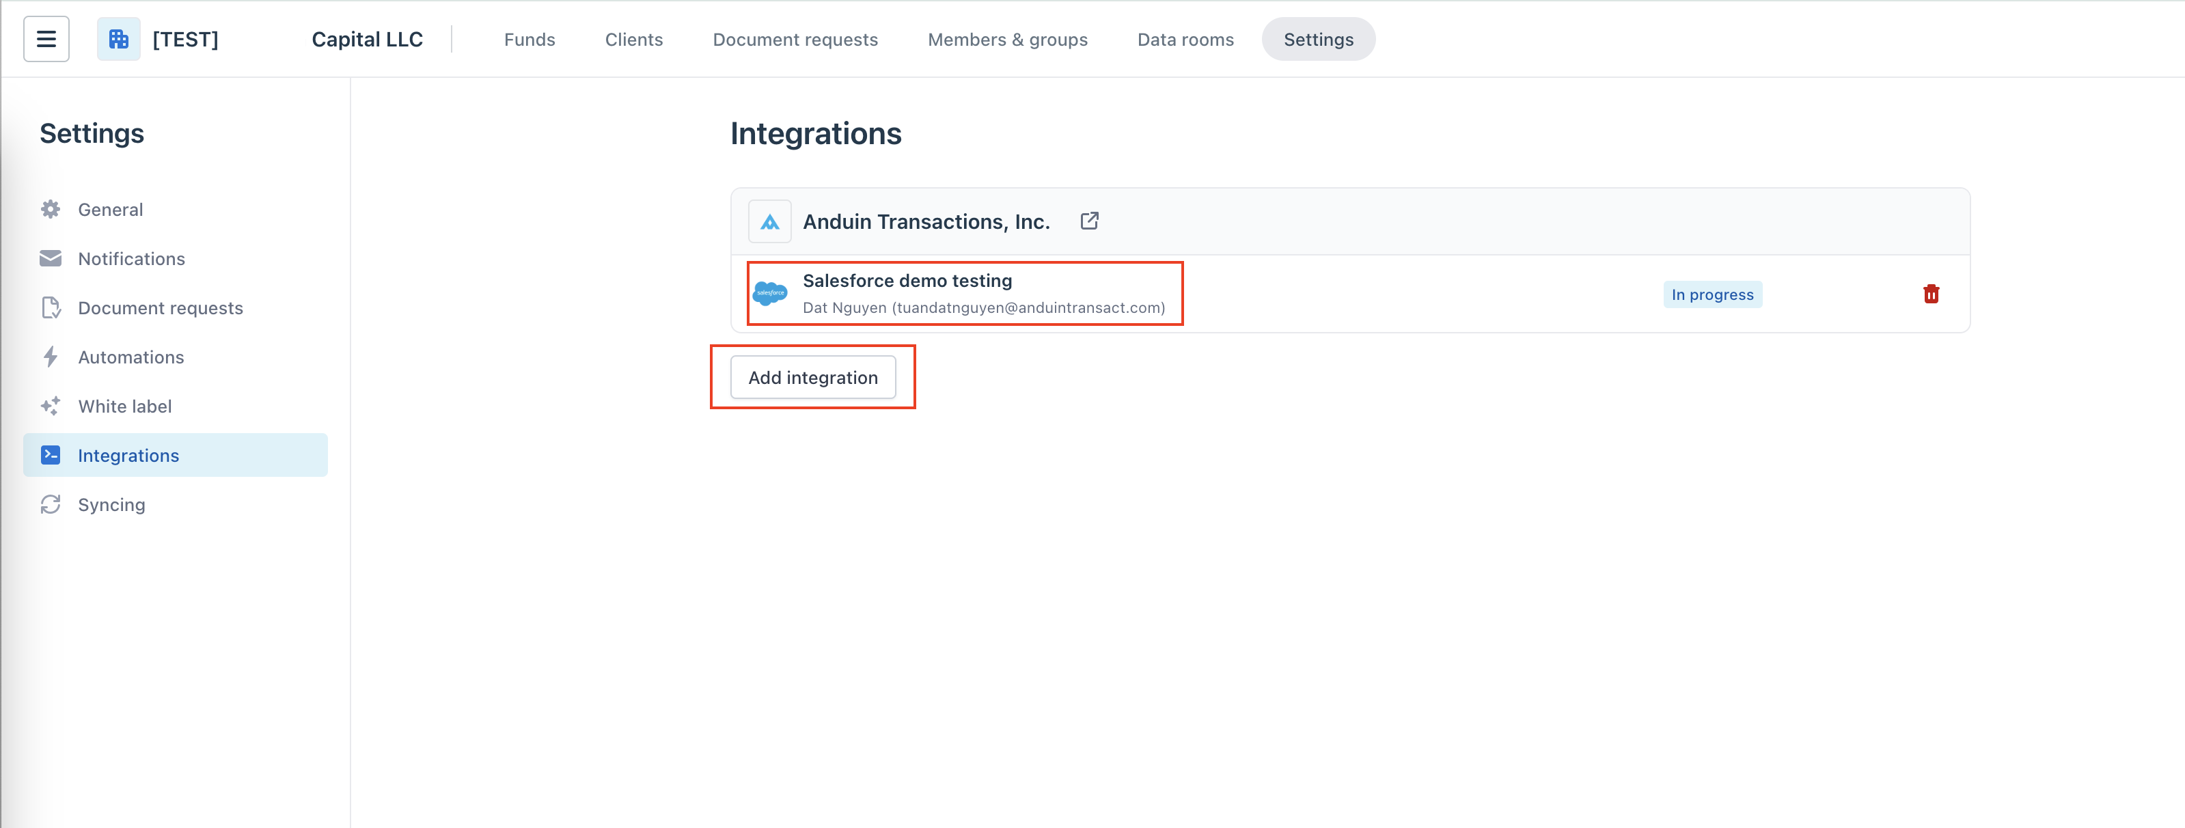This screenshot has height=828, width=2185.
Task: Click the Automations lightning bolt icon
Action: (x=51, y=357)
